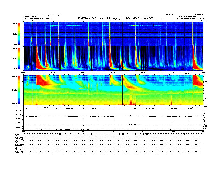Click the red burst near 23:00 in TNR spectrogram
The height and width of the screenshot is (169, 219).
pos(197,80)
